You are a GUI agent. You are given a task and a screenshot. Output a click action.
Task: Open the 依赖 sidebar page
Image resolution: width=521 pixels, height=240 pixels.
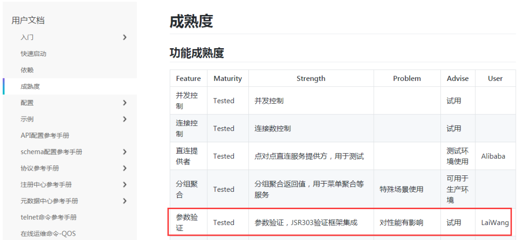coord(27,70)
